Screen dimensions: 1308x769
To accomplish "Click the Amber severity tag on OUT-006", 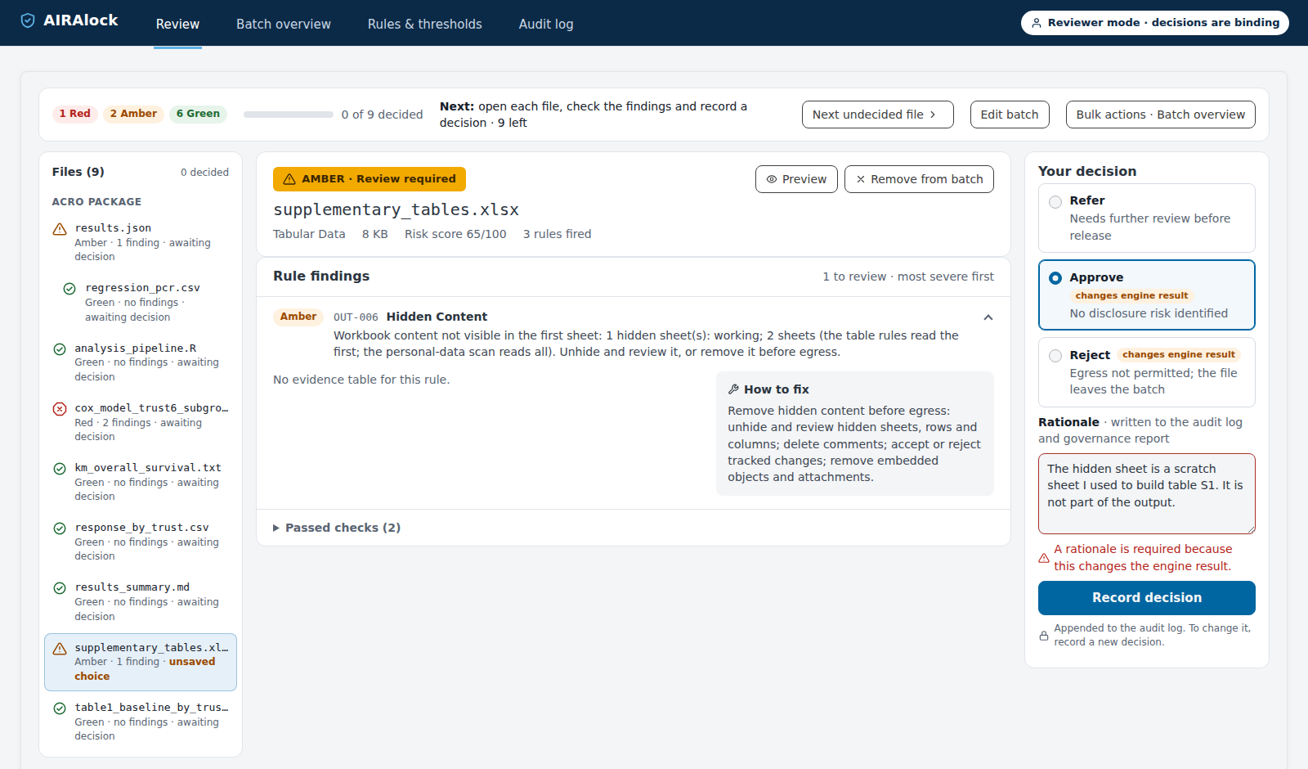I will tap(298, 317).
